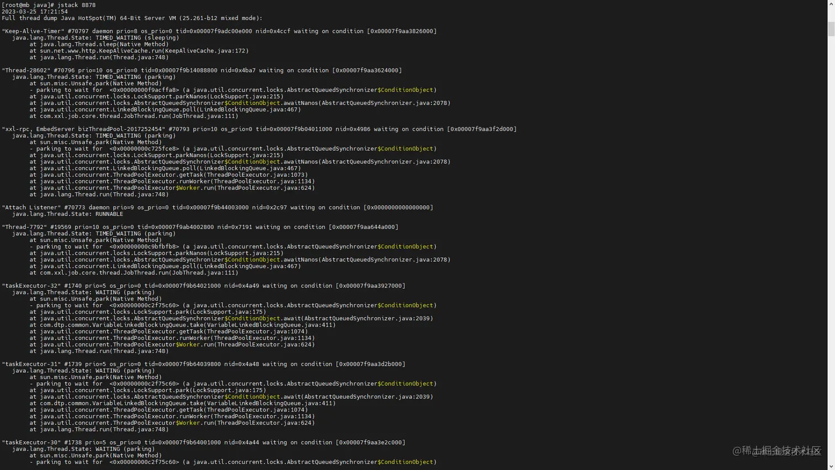Click the "Full thread dump Java HotSpot(TM)" line
This screenshot has height=470, width=835.
click(x=132, y=18)
